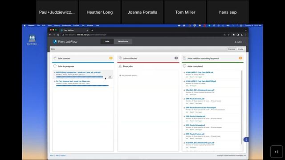
Task: Click the Jobs queued header icon
Action: coord(55,58)
